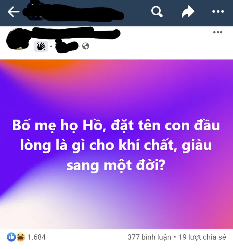Go back using the left arrow

click(x=14, y=12)
